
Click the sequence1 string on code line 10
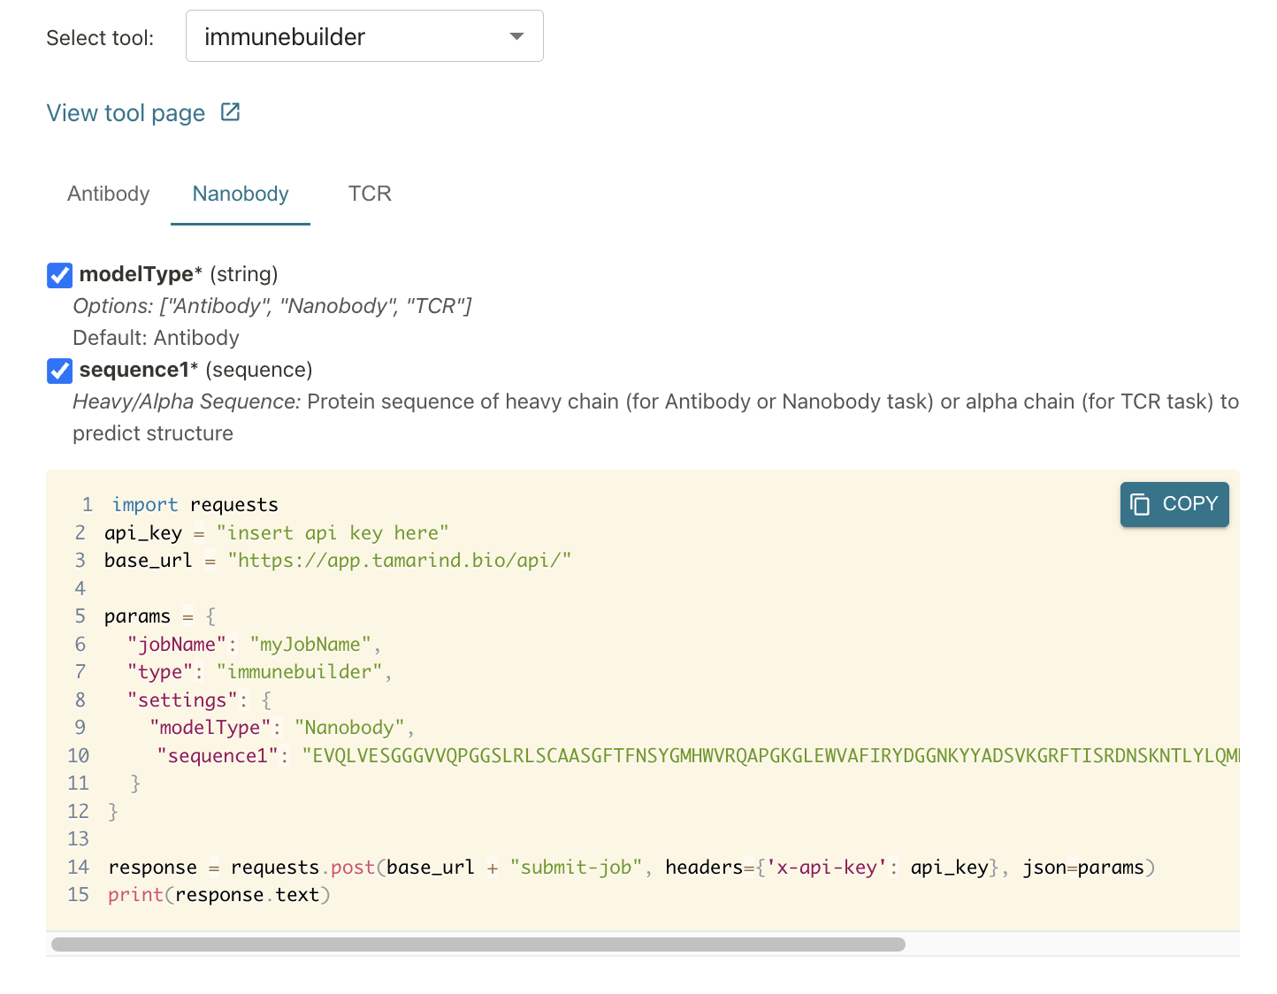tap(216, 755)
